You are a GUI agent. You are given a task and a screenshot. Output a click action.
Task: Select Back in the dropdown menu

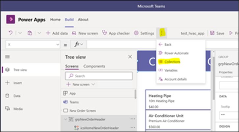pyautogui.click(x=181, y=45)
